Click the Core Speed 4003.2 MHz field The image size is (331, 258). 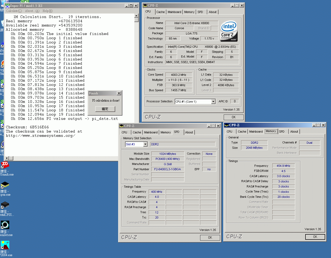click(179, 75)
